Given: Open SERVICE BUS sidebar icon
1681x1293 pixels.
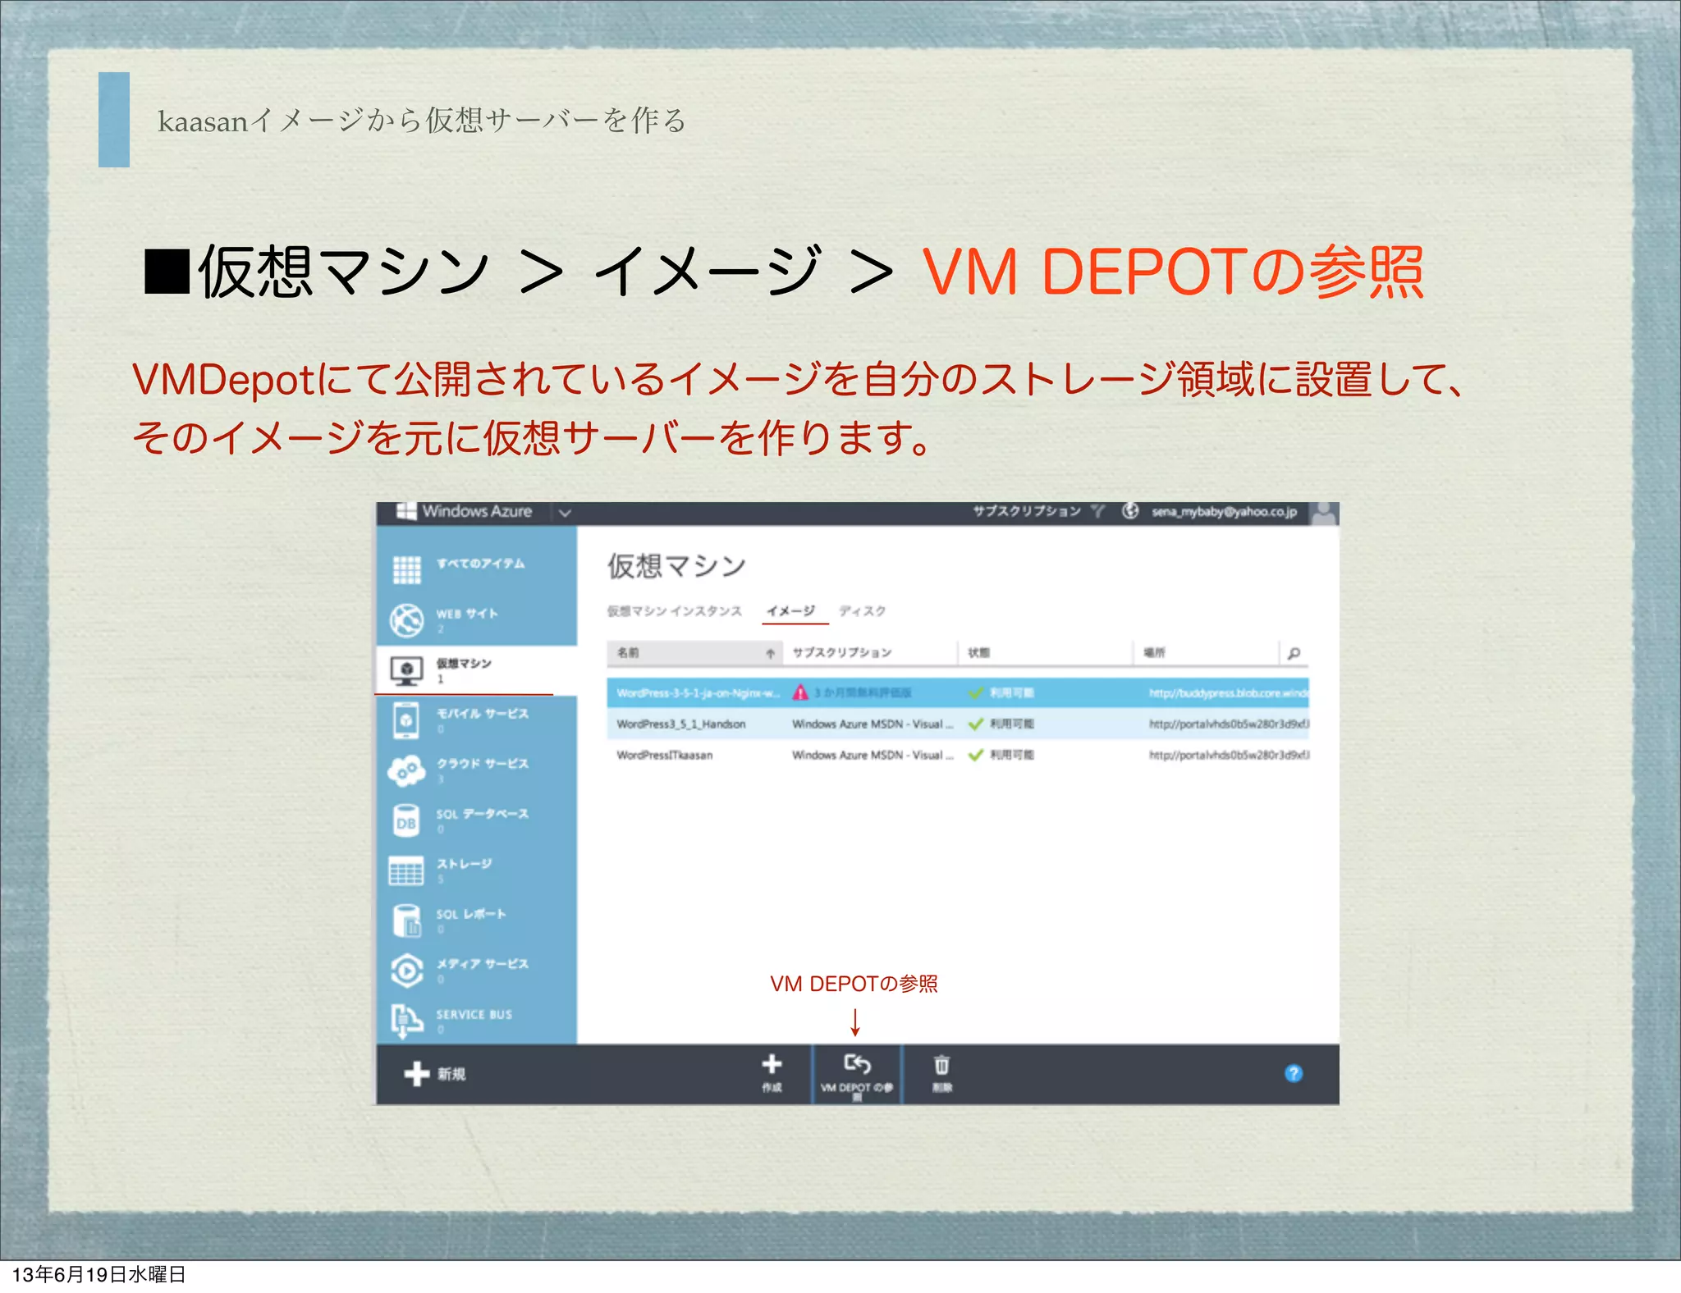Looking at the screenshot, I should pos(406,1021).
